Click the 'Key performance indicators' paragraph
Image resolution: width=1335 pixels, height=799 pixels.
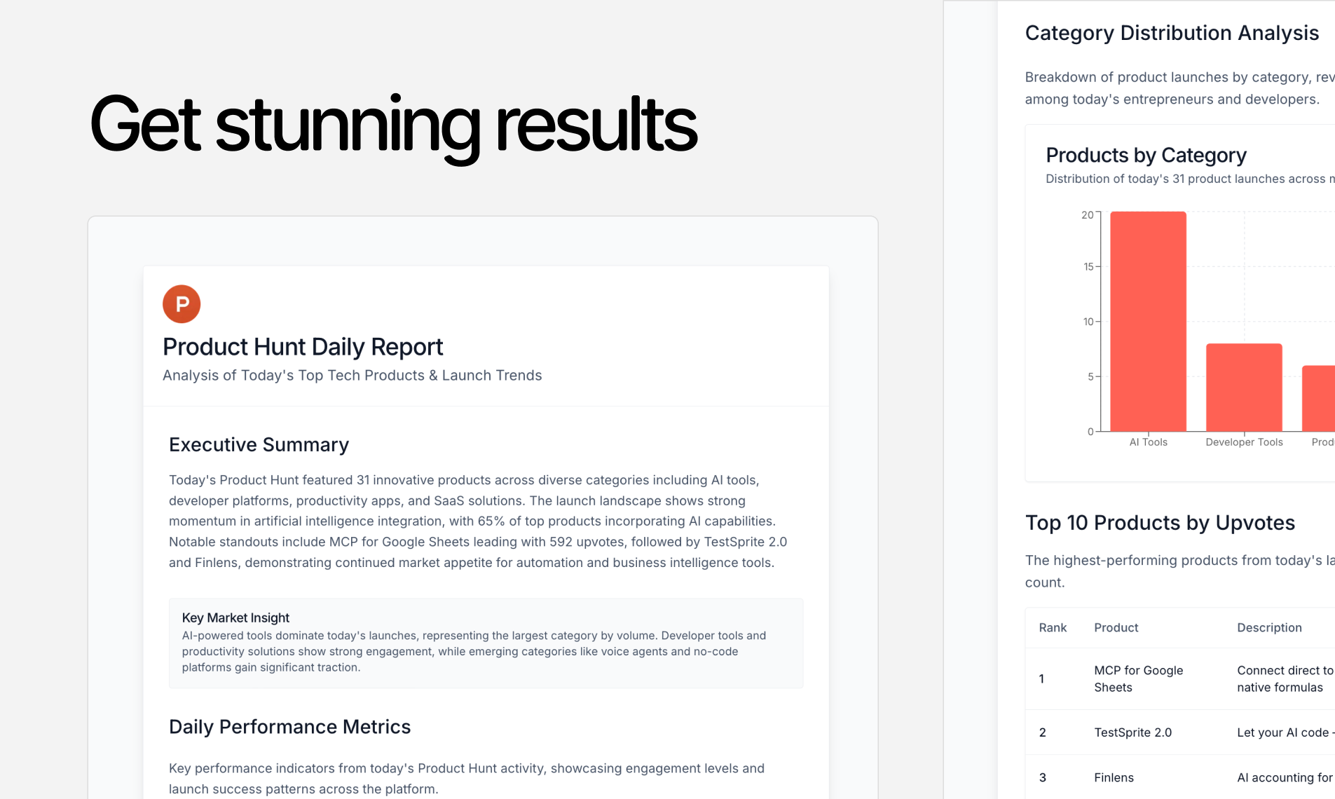(x=466, y=779)
